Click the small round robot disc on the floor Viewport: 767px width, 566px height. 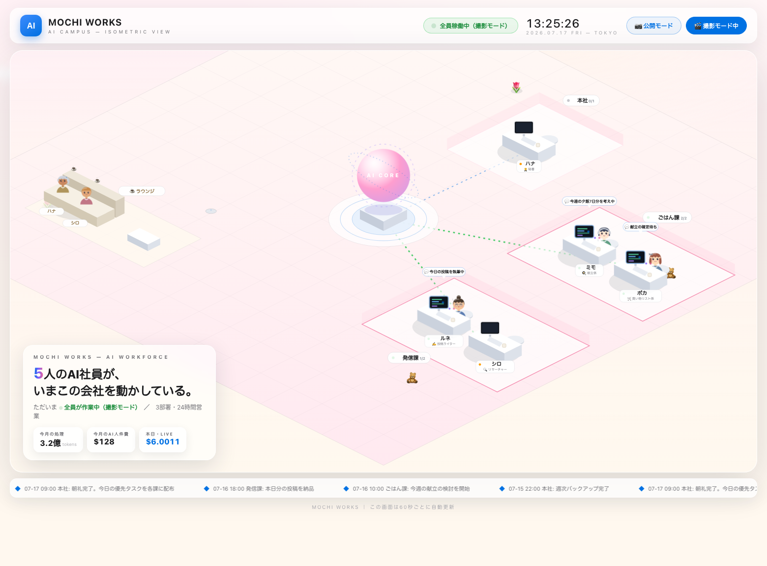tap(211, 211)
